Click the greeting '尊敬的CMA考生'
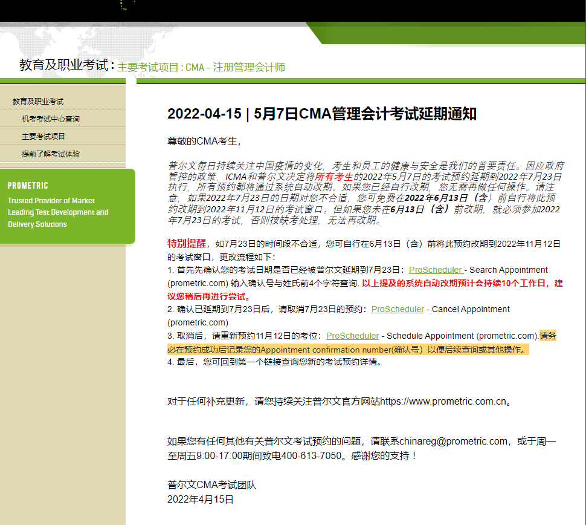Image resolution: width=586 pixels, height=525 pixels. click(202, 142)
